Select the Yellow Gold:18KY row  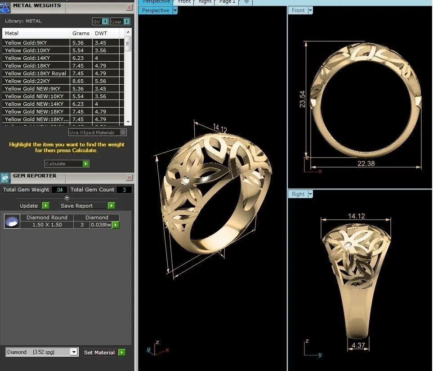(63, 66)
